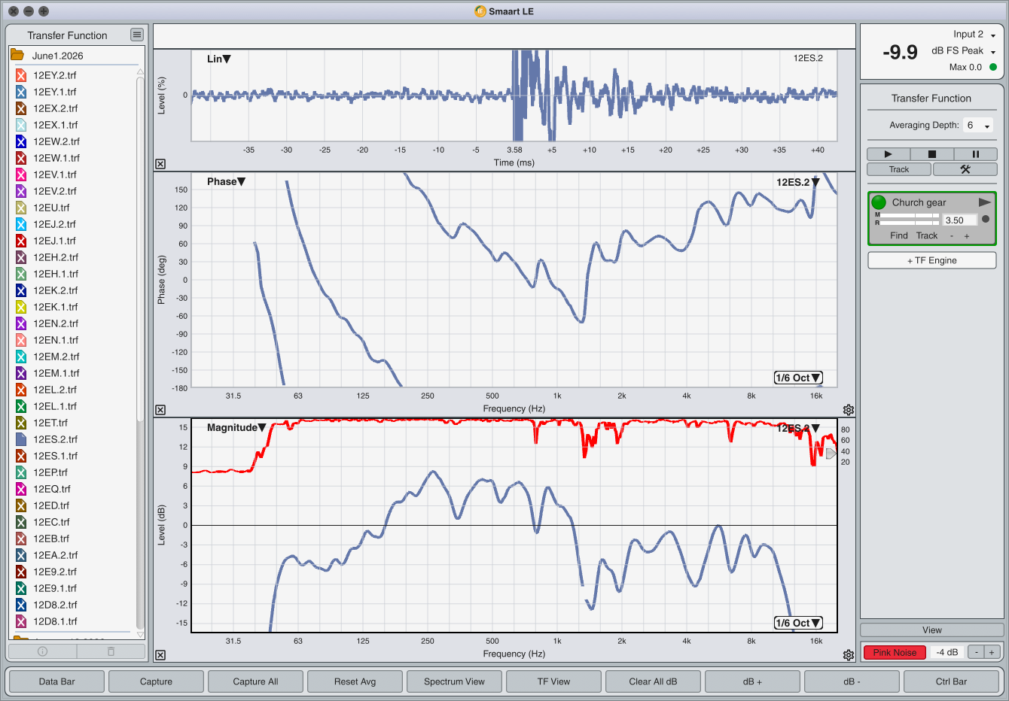Toggle the Church gear green enable indicator
This screenshot has height=701, width=1009.
click(879, 202)
